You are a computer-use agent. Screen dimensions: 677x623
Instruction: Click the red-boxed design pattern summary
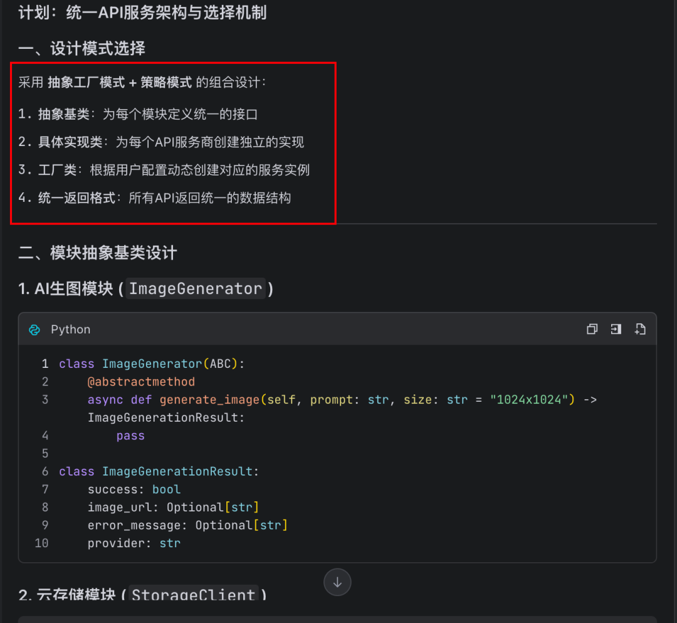click(173, 144)
